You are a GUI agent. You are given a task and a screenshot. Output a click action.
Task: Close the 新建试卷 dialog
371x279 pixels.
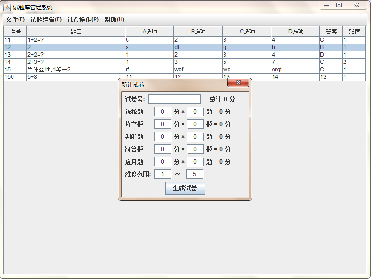coord(238,82)
